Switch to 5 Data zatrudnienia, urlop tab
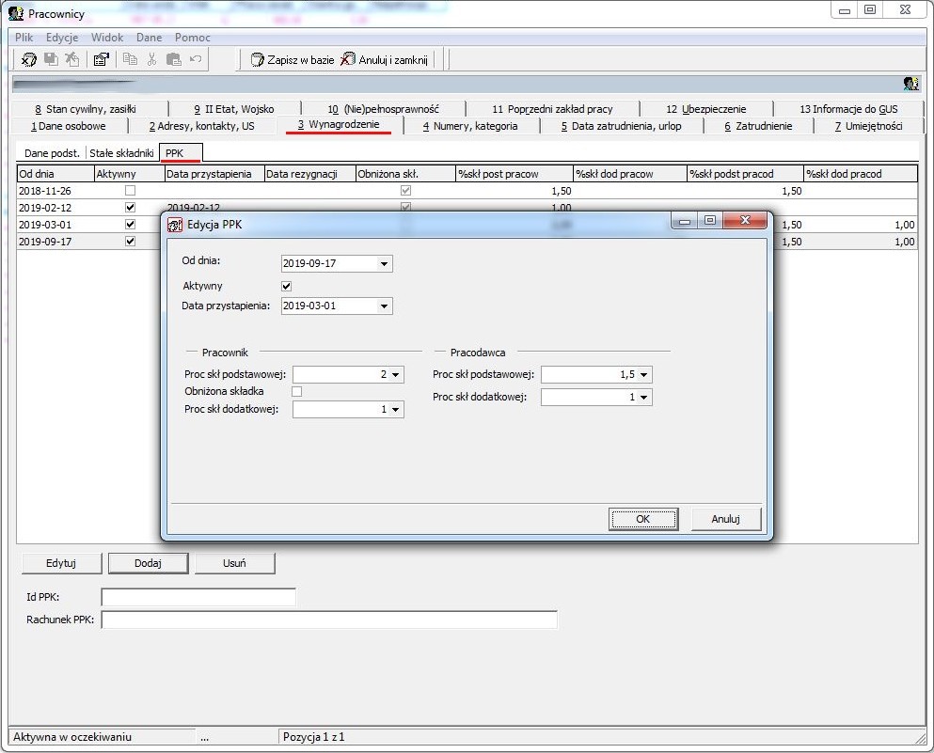 [622, 126]
